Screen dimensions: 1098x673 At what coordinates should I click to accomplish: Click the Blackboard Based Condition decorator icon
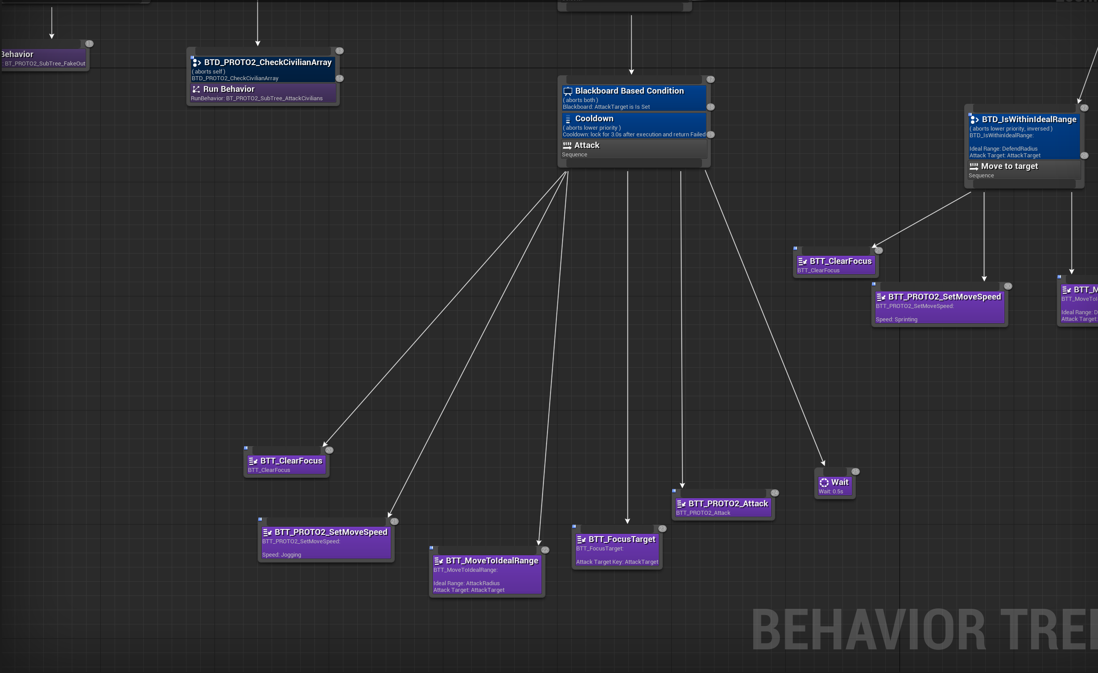(x=568, y=91)
